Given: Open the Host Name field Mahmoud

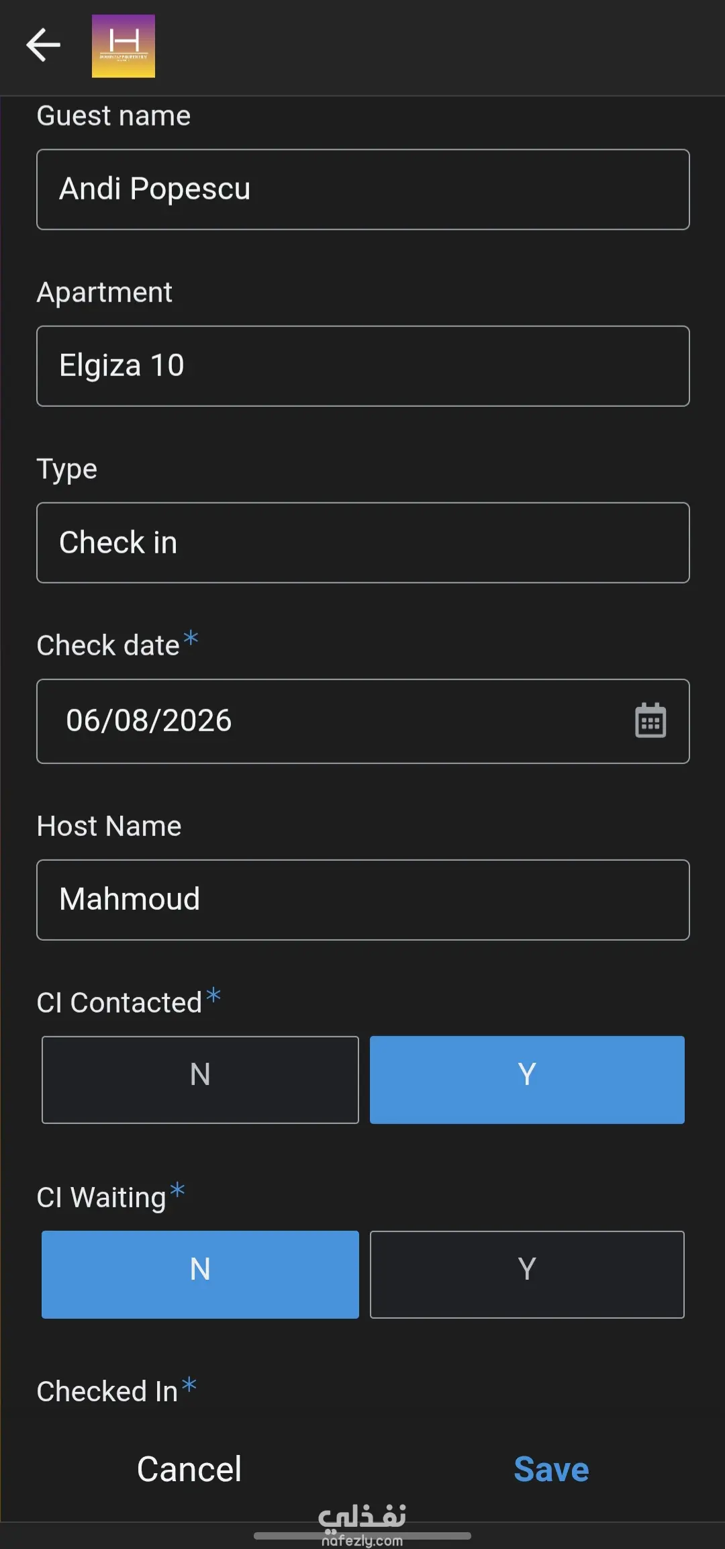Looking at the screenshot, I should tap(363, 900).
